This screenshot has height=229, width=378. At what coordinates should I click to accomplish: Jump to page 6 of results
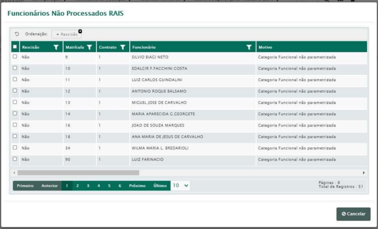120,186
